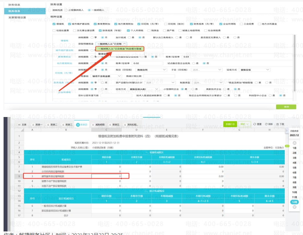
Task: Click the up arrow above month list
Action: [295, 143]
